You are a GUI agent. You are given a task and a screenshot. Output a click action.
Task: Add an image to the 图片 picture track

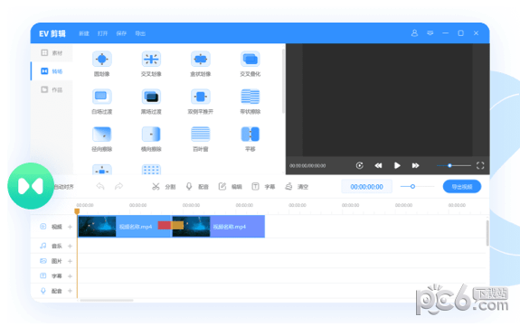70,261
